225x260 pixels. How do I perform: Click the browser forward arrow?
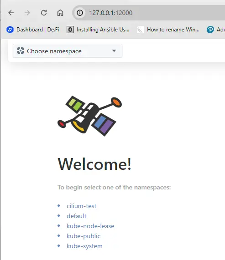27,13
